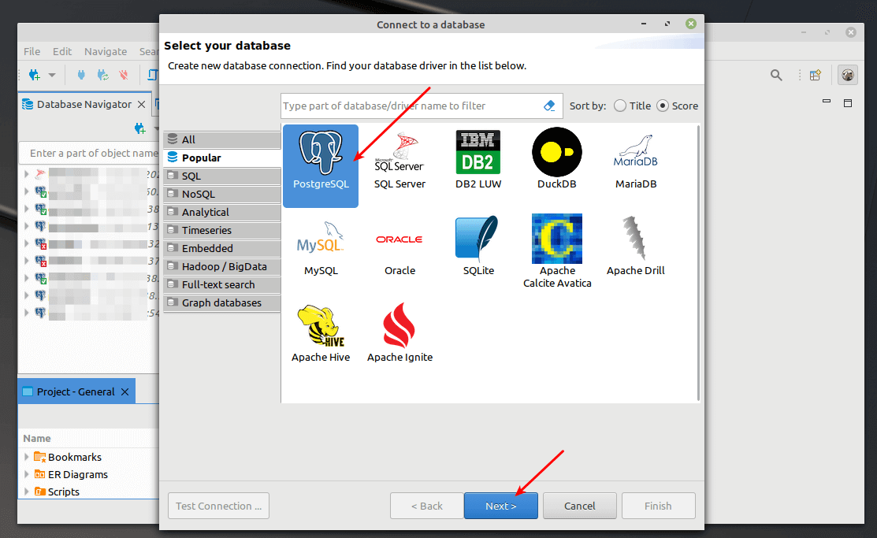
Task: Pick the Apache Drill driver
Action: (x=635, y=244)
